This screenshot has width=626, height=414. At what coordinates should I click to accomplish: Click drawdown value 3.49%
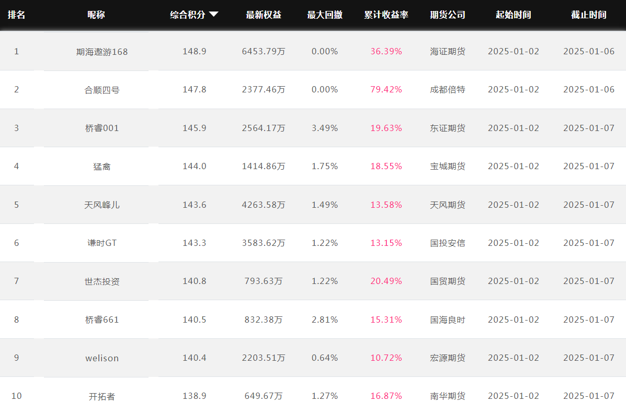click(x=325, y=128)
